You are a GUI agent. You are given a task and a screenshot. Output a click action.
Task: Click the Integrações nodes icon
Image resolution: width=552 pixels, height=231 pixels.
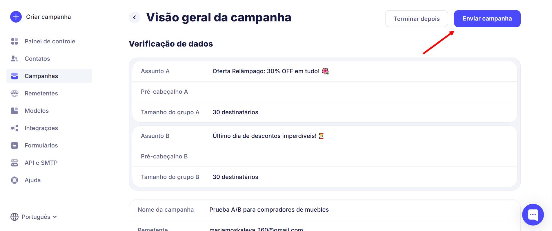tap(14, 128)
